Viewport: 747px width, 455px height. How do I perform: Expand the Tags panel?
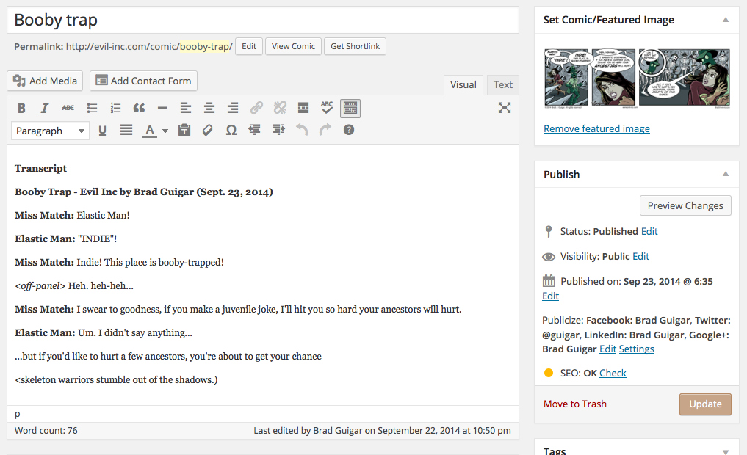726,451
